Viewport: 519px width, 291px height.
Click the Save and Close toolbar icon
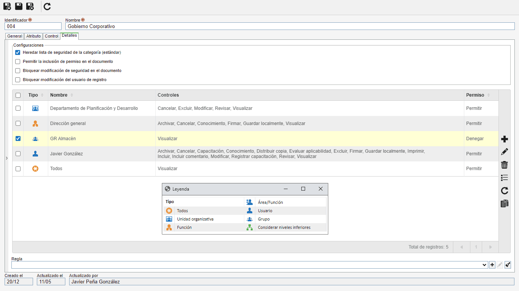[30, 6]
